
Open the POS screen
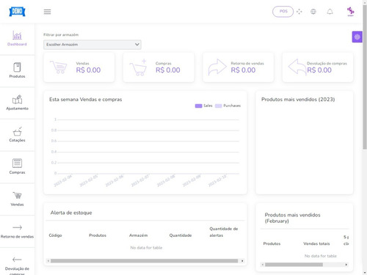(283, 12)
